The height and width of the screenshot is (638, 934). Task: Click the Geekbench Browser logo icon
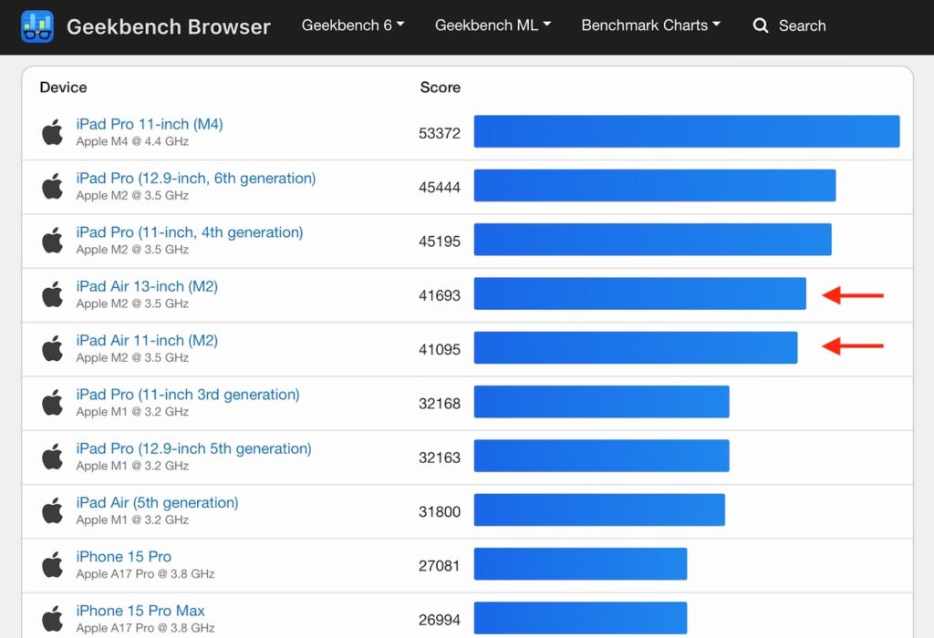click(36, 26)
